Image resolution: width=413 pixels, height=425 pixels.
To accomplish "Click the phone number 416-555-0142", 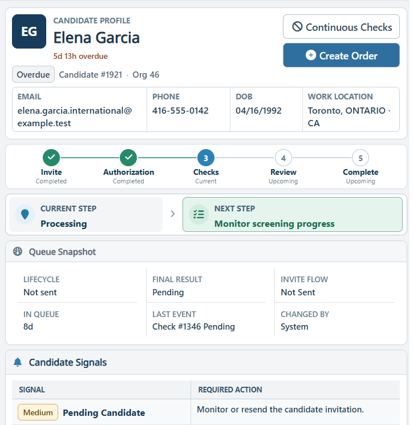I will coord(180,111).
